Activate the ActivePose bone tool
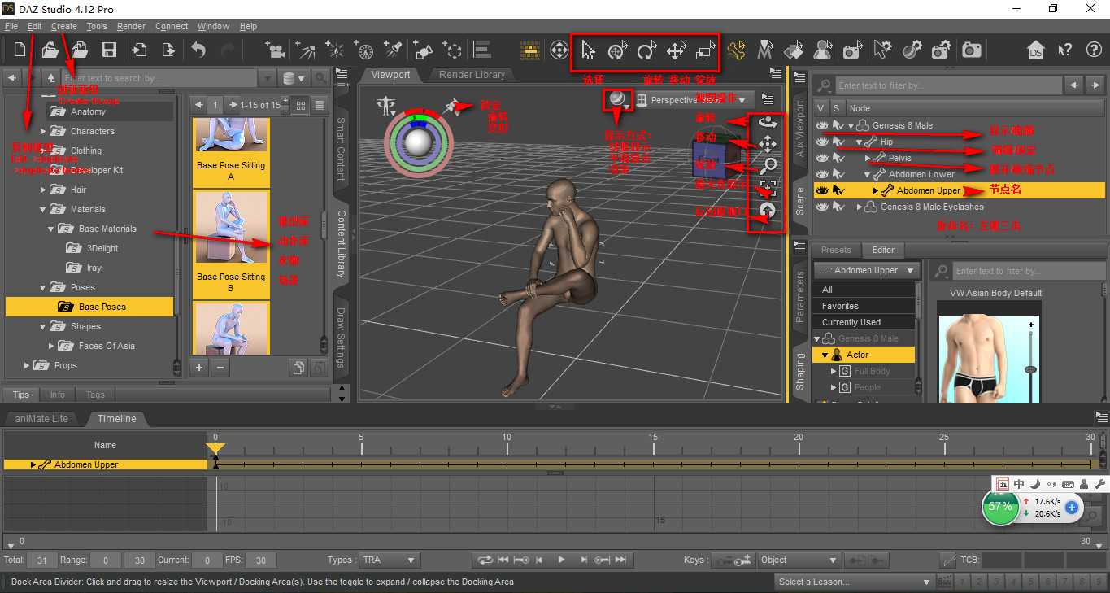Screen dimensions: 1110x593 pyautogui.click(x=736, y=50)
